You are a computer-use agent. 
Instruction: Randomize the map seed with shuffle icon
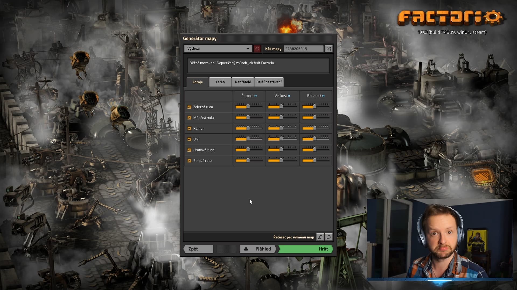[x=329, y=49]
